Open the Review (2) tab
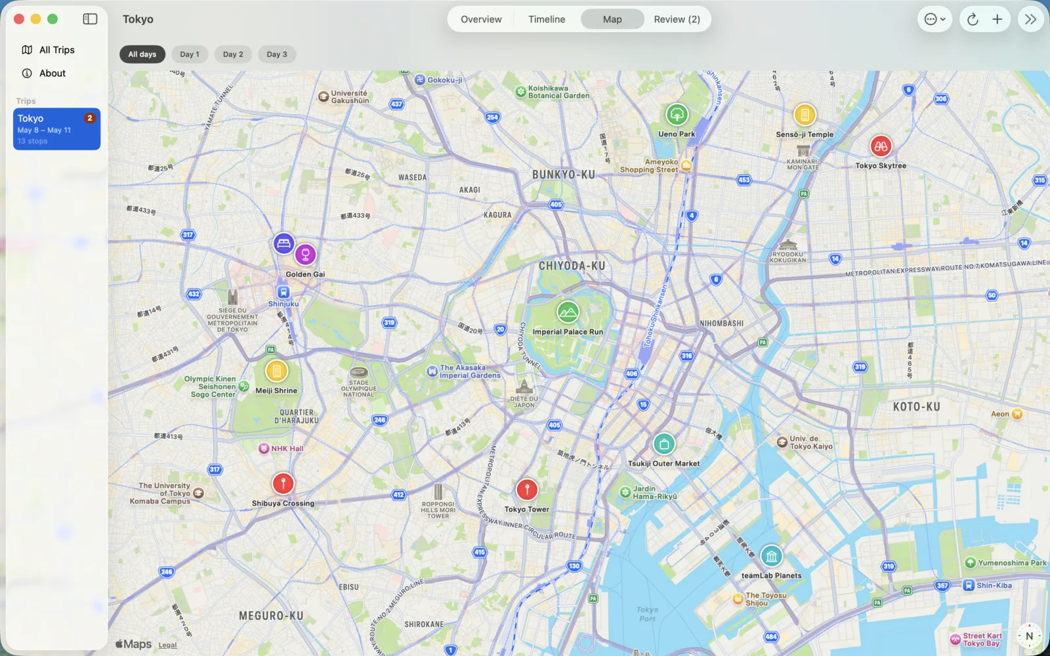 [677, 19]
